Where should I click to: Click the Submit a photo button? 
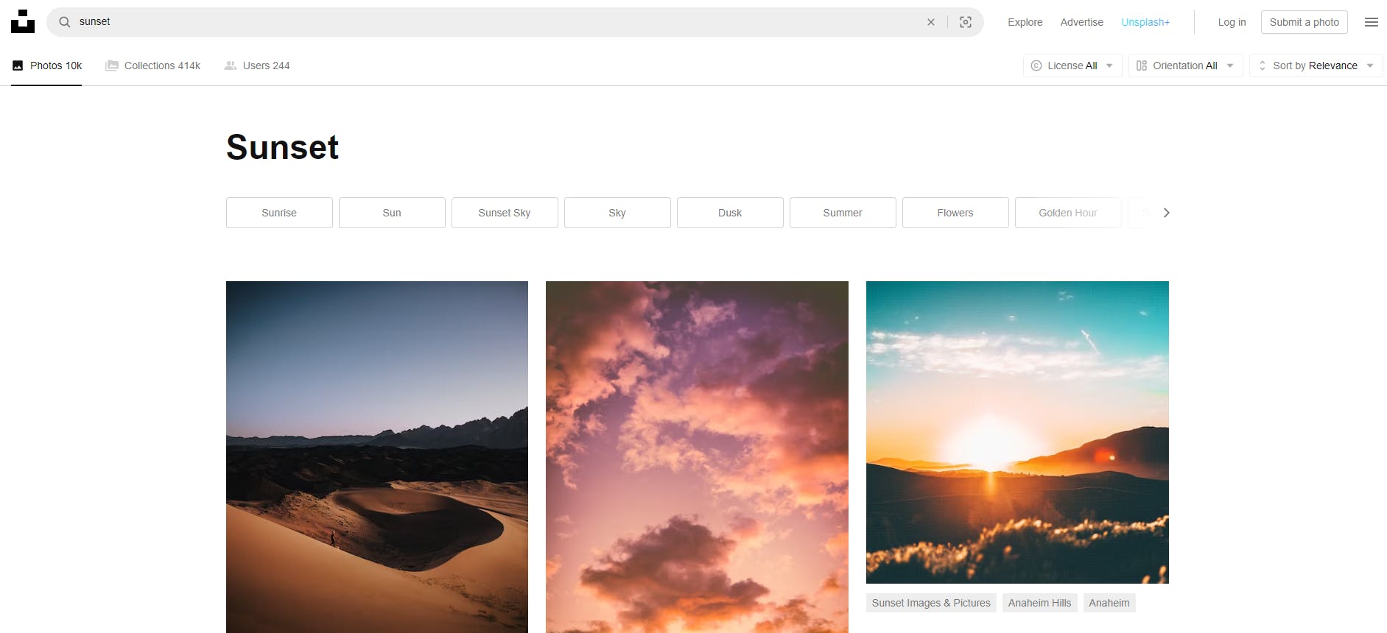click(1304, 22)
